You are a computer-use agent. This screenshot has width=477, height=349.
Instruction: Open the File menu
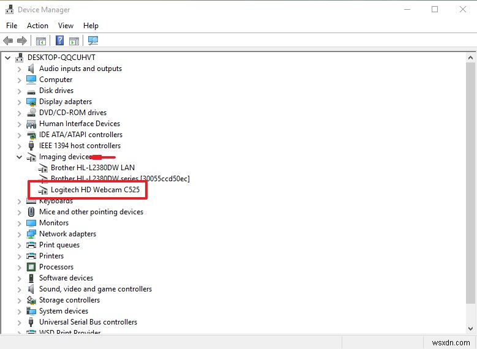pyautogui.click(x=12, y=26)
